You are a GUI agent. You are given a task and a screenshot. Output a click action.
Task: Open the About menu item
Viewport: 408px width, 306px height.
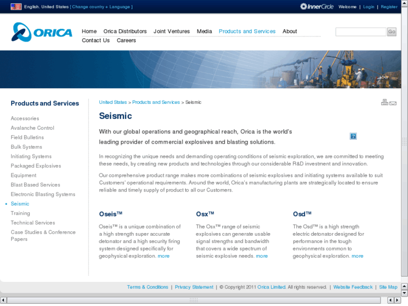pos(290,31)
